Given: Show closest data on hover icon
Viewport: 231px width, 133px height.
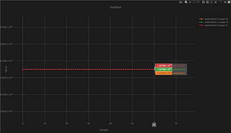Looking at the screenshot, I should (x=225, y=2).
